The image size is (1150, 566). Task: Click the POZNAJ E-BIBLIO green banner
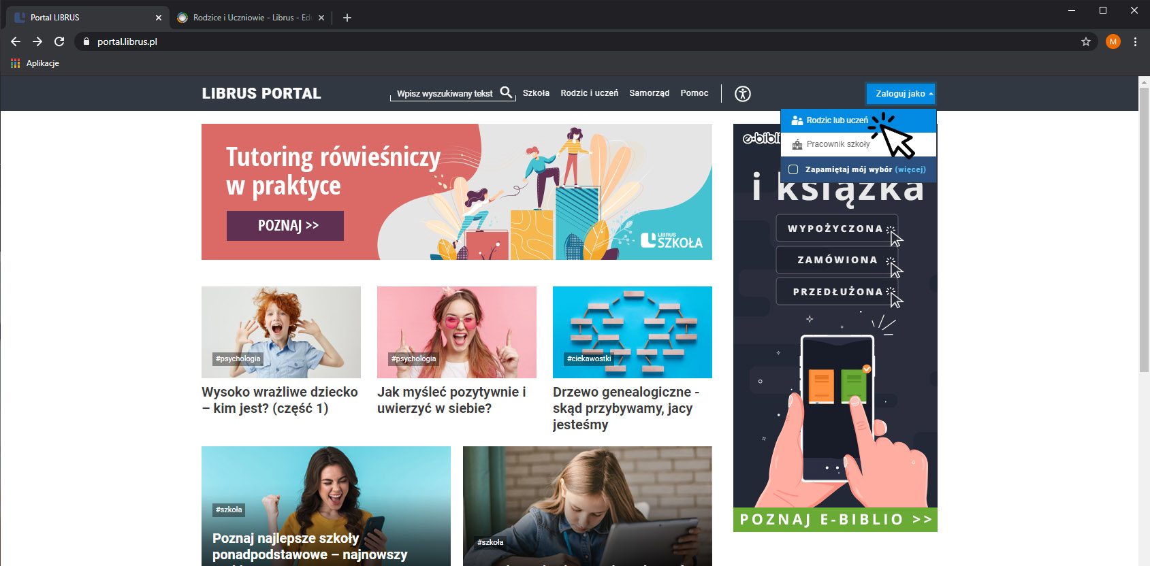[835, 520]
